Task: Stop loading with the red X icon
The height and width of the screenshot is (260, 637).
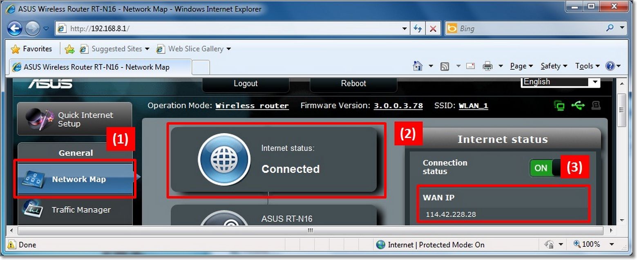Action: 433,29
